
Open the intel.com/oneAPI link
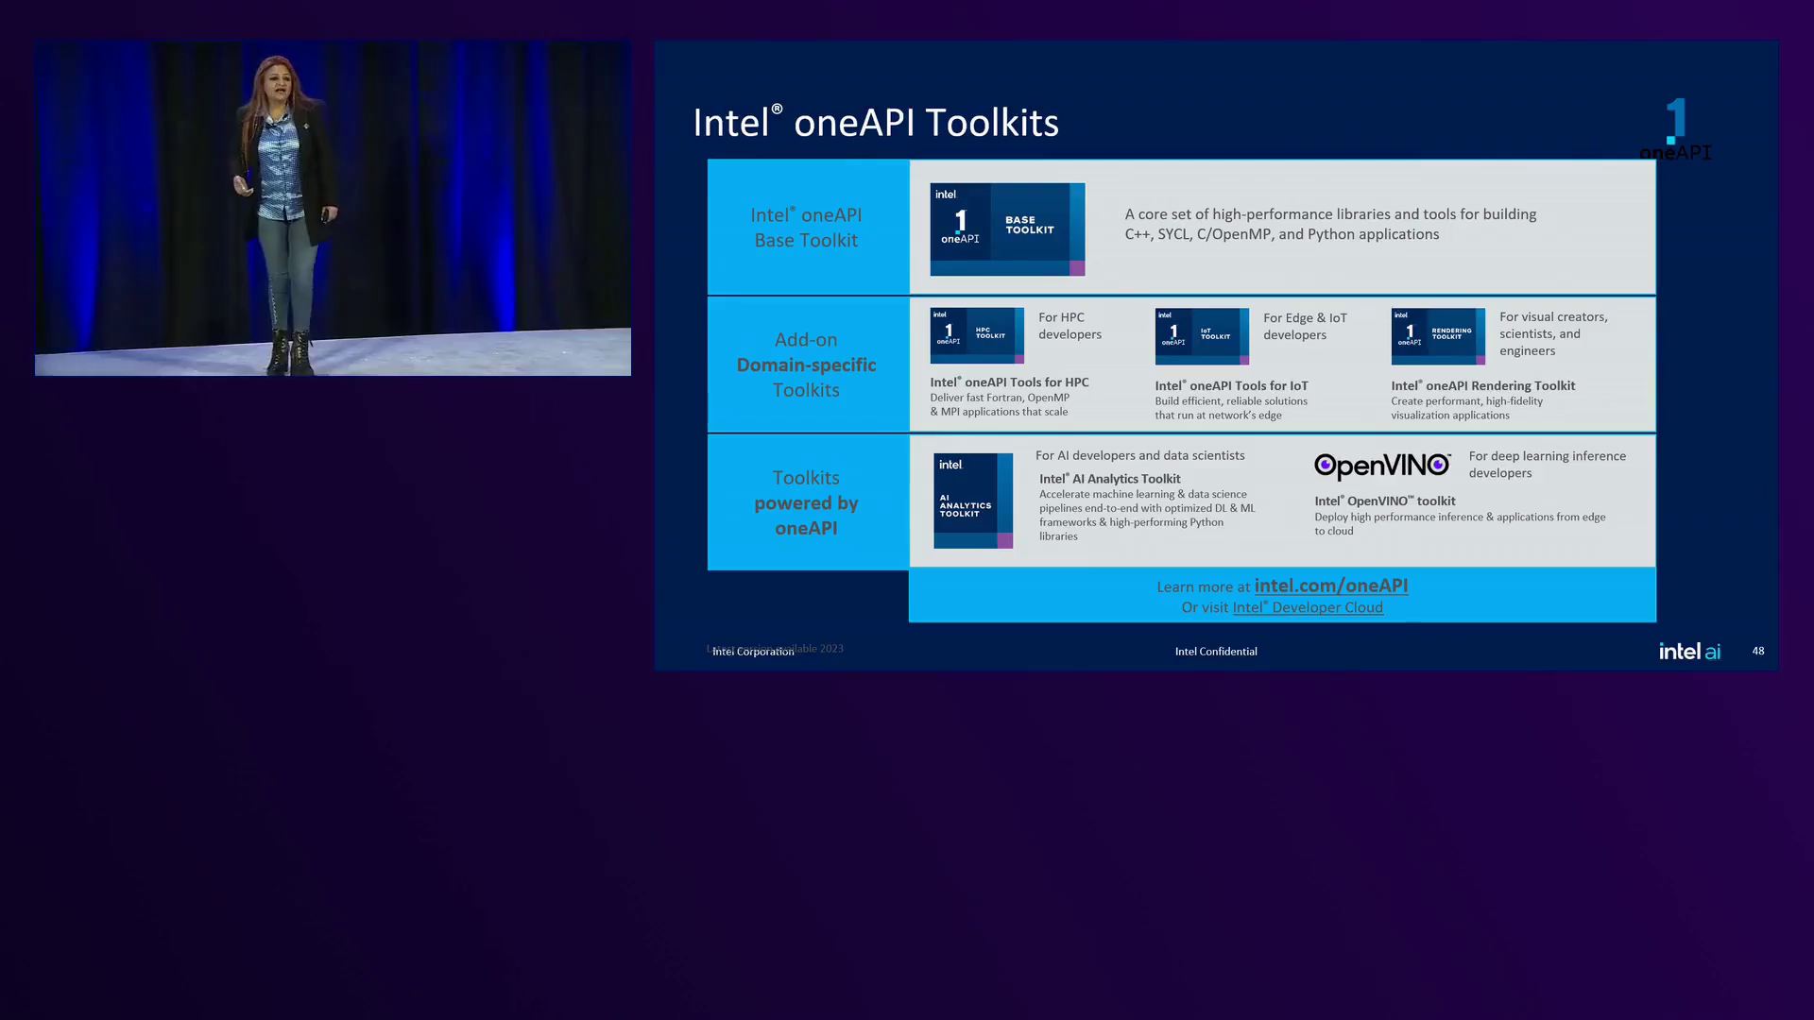click(1330, 586)
